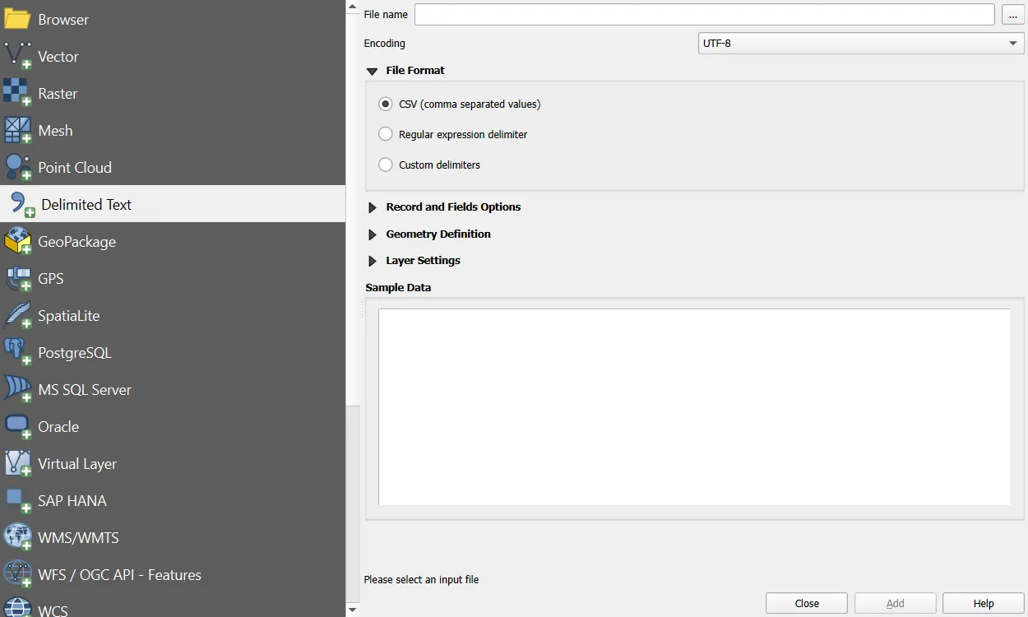This screenshot has height=617, width=1028.
Task: Click the Close button
Action: tap(807, 603)
